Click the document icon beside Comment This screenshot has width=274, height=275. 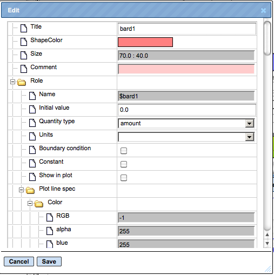pyautogui.click(x=24, y=69)
